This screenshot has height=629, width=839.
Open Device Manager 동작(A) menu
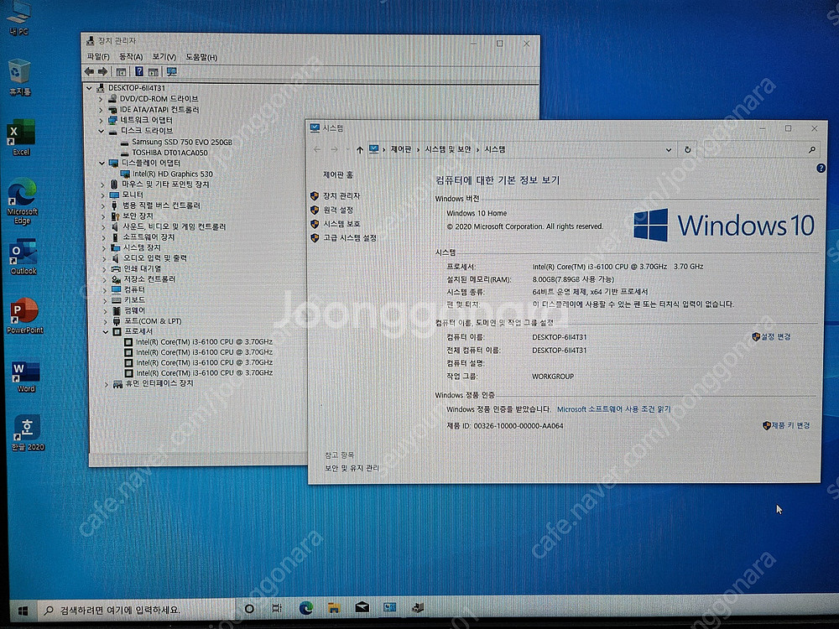click(x=131, y=57)
